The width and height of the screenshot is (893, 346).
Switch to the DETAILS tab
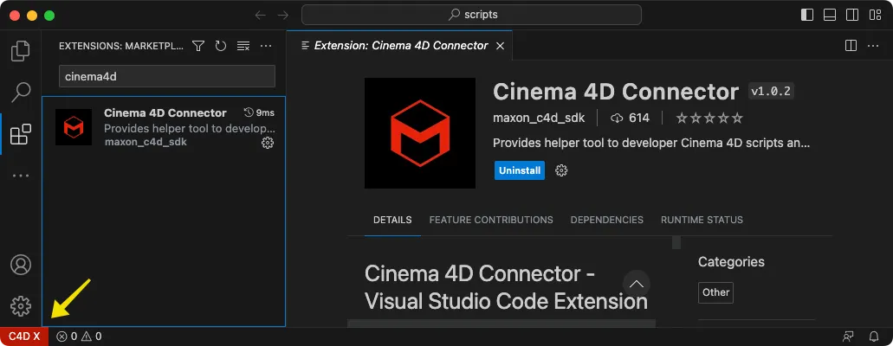[392, 220]
